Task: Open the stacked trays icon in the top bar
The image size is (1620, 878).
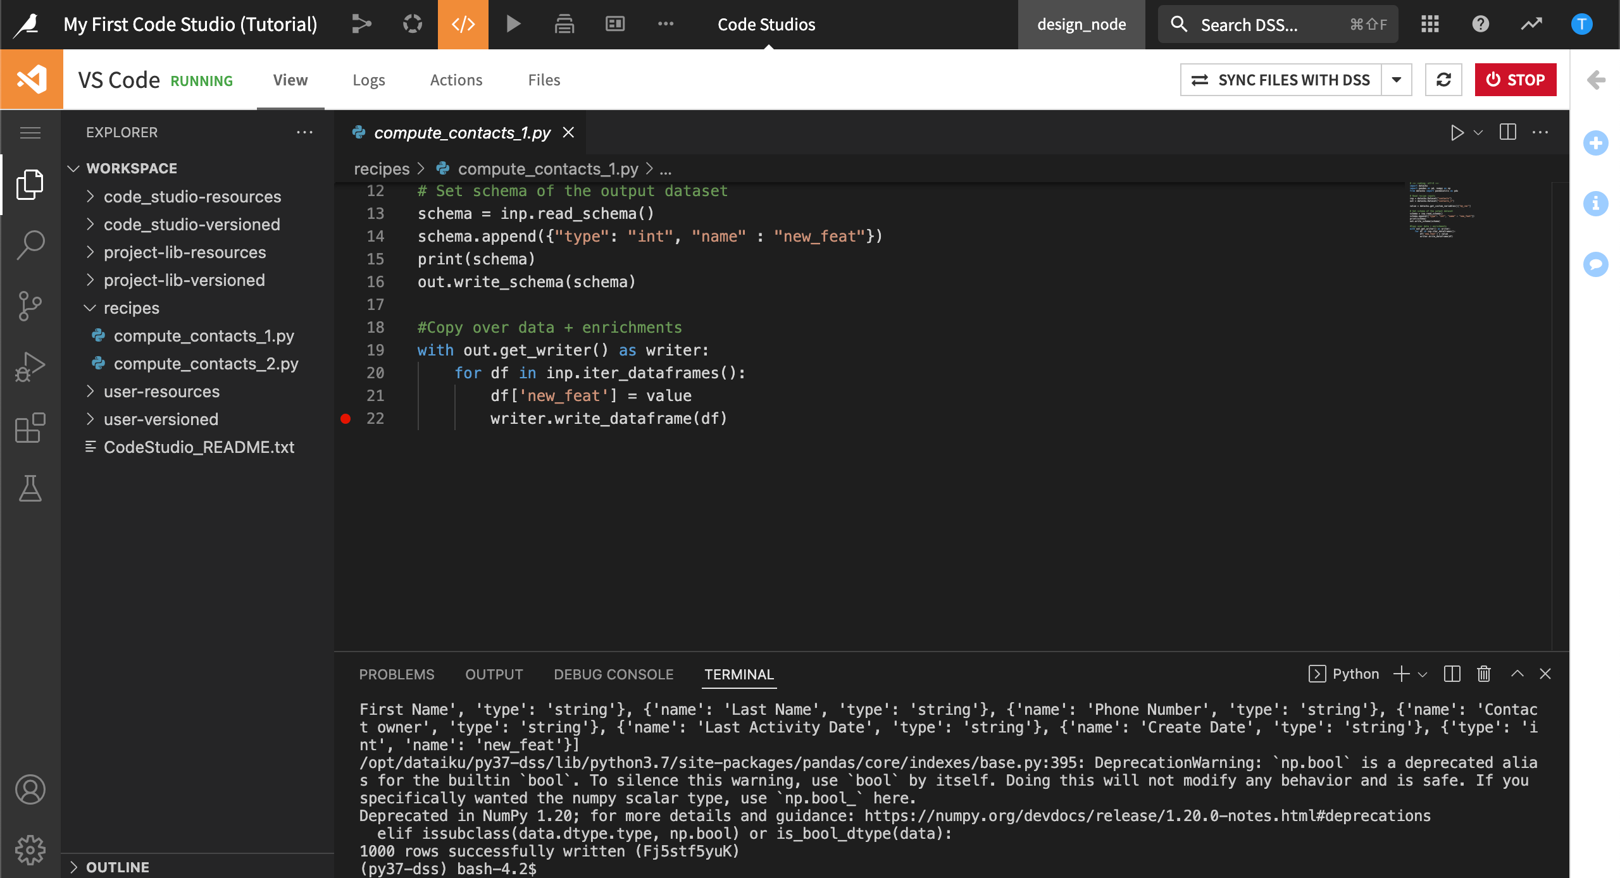Action: click(x=564, y=24)
